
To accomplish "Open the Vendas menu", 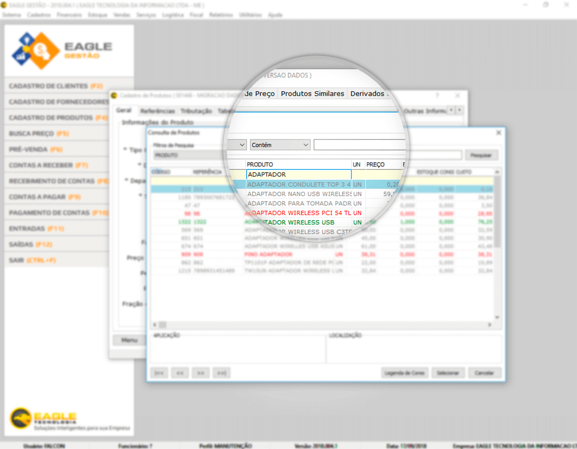I will coord(122,15).
